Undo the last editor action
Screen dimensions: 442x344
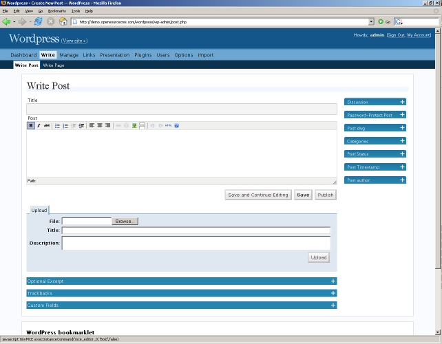(x=153, y=126)
